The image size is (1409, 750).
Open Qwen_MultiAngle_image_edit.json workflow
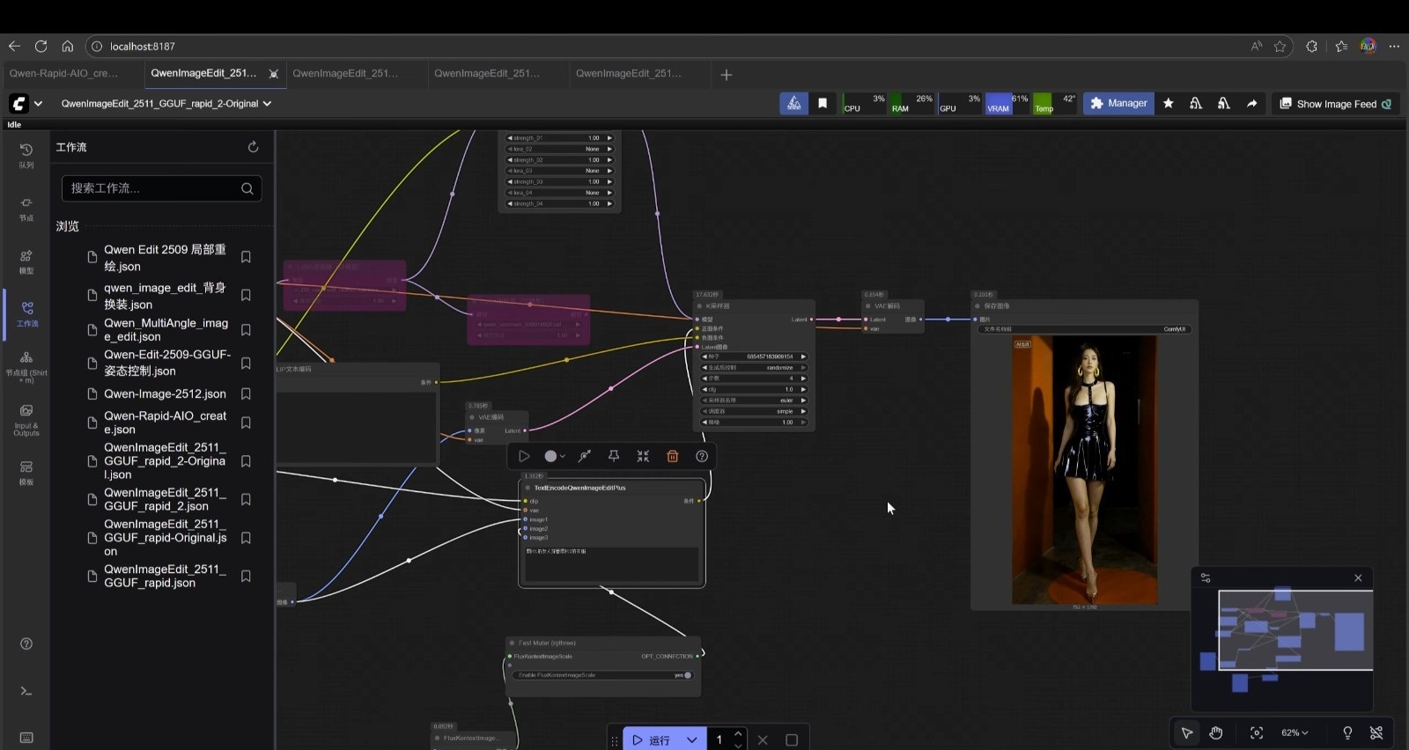pyautogui.click(x=166, y=330)
